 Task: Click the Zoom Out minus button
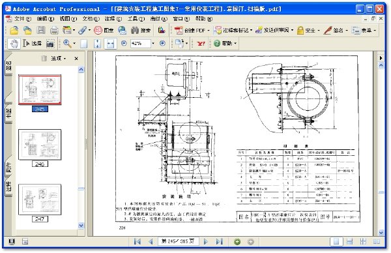tap(124, 44)
